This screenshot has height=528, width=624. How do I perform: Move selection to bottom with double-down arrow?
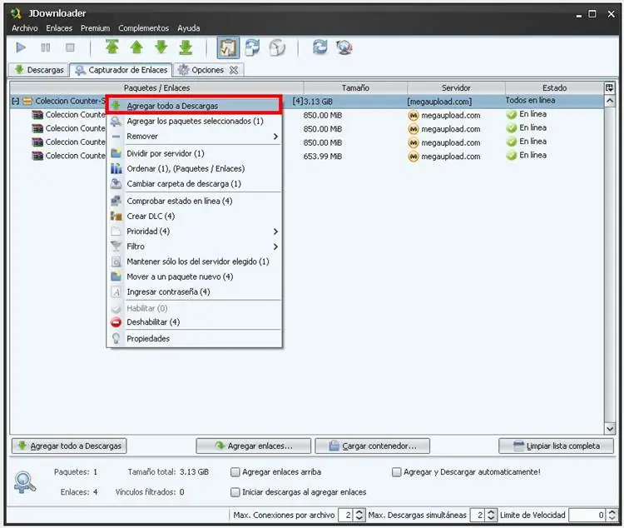click(186, 47)
